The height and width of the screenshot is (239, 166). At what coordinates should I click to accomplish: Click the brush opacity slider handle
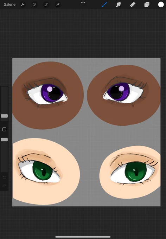point(4,140)
